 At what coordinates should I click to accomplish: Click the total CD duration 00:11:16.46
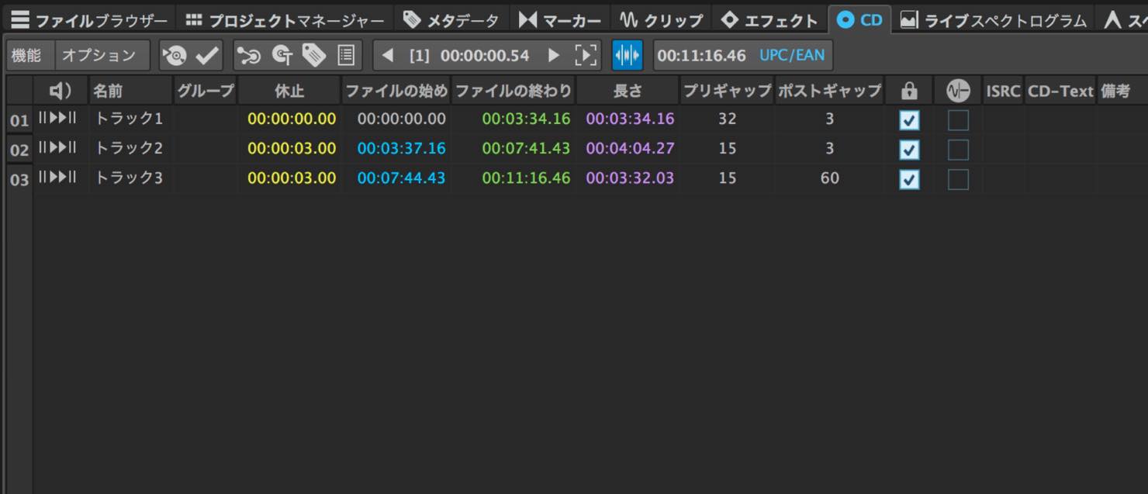click(701, 55)
